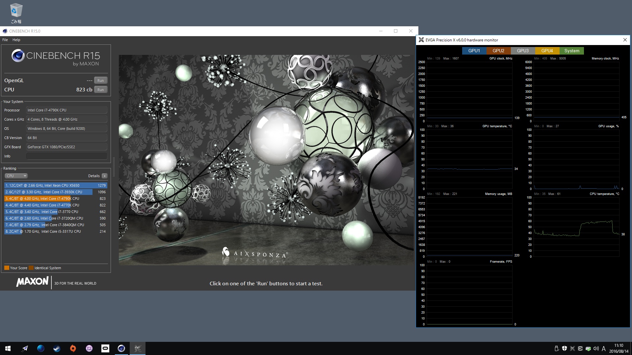
Task: Click the Memory usage MB graph
Action: pos(469,227)
